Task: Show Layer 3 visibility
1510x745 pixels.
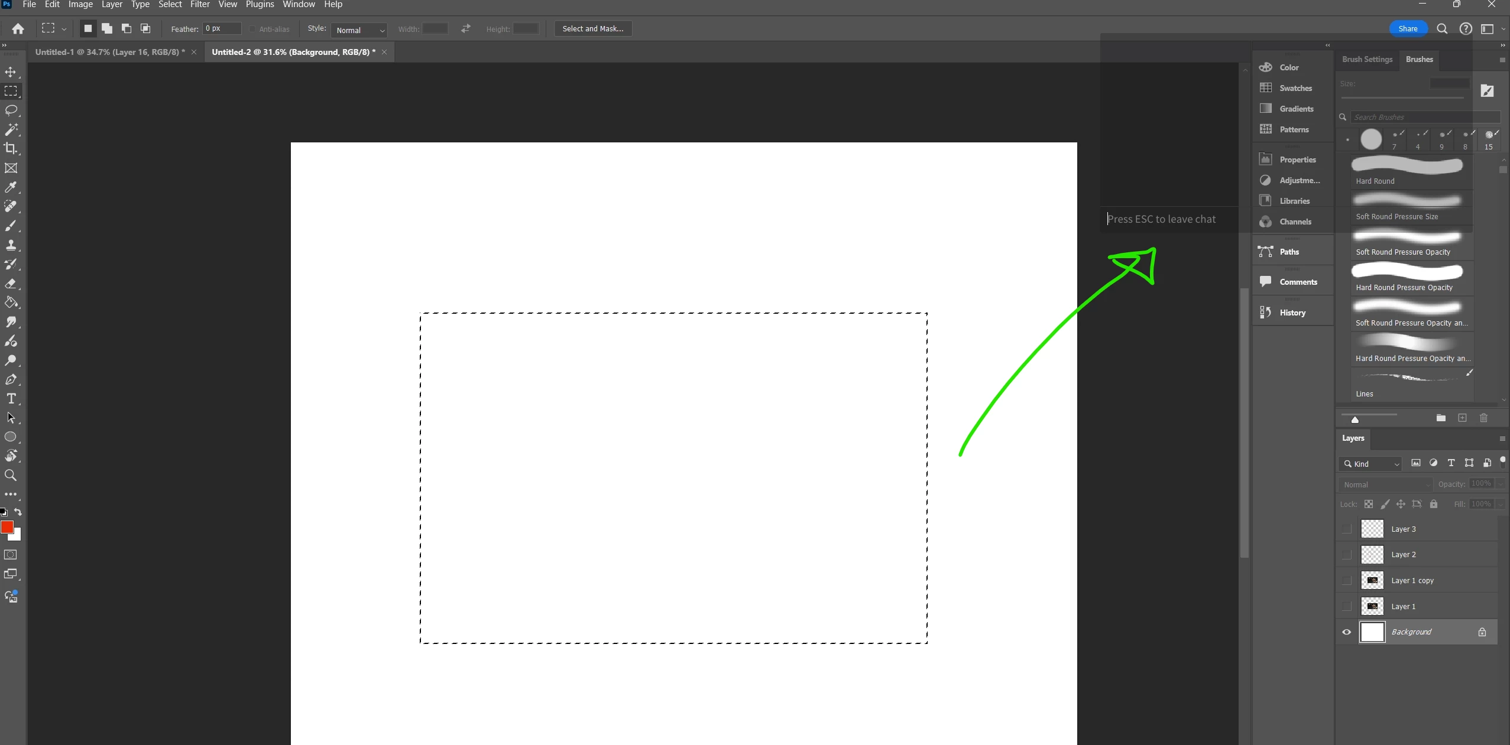Action: pos(1346,529)
